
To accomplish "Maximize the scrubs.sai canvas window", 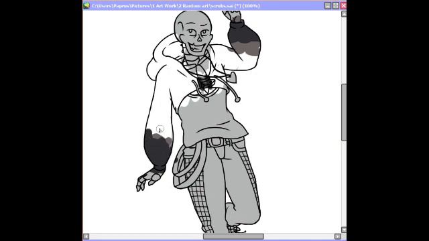I will pos(335,5).
